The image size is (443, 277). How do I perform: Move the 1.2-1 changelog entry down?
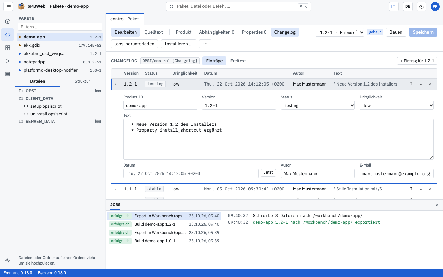pyautogui.click(x=421, y=84)
